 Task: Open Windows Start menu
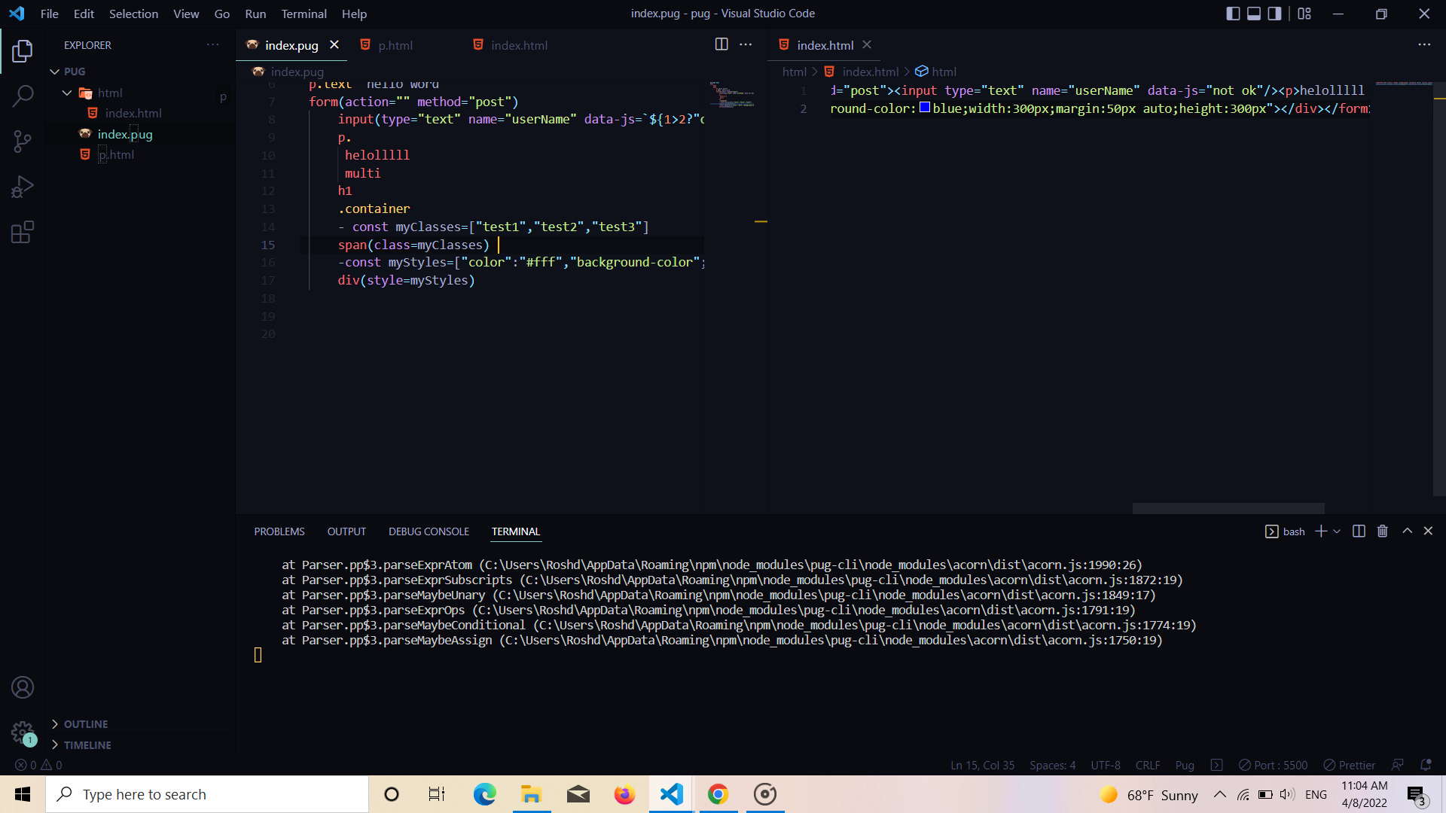(23, 794)
